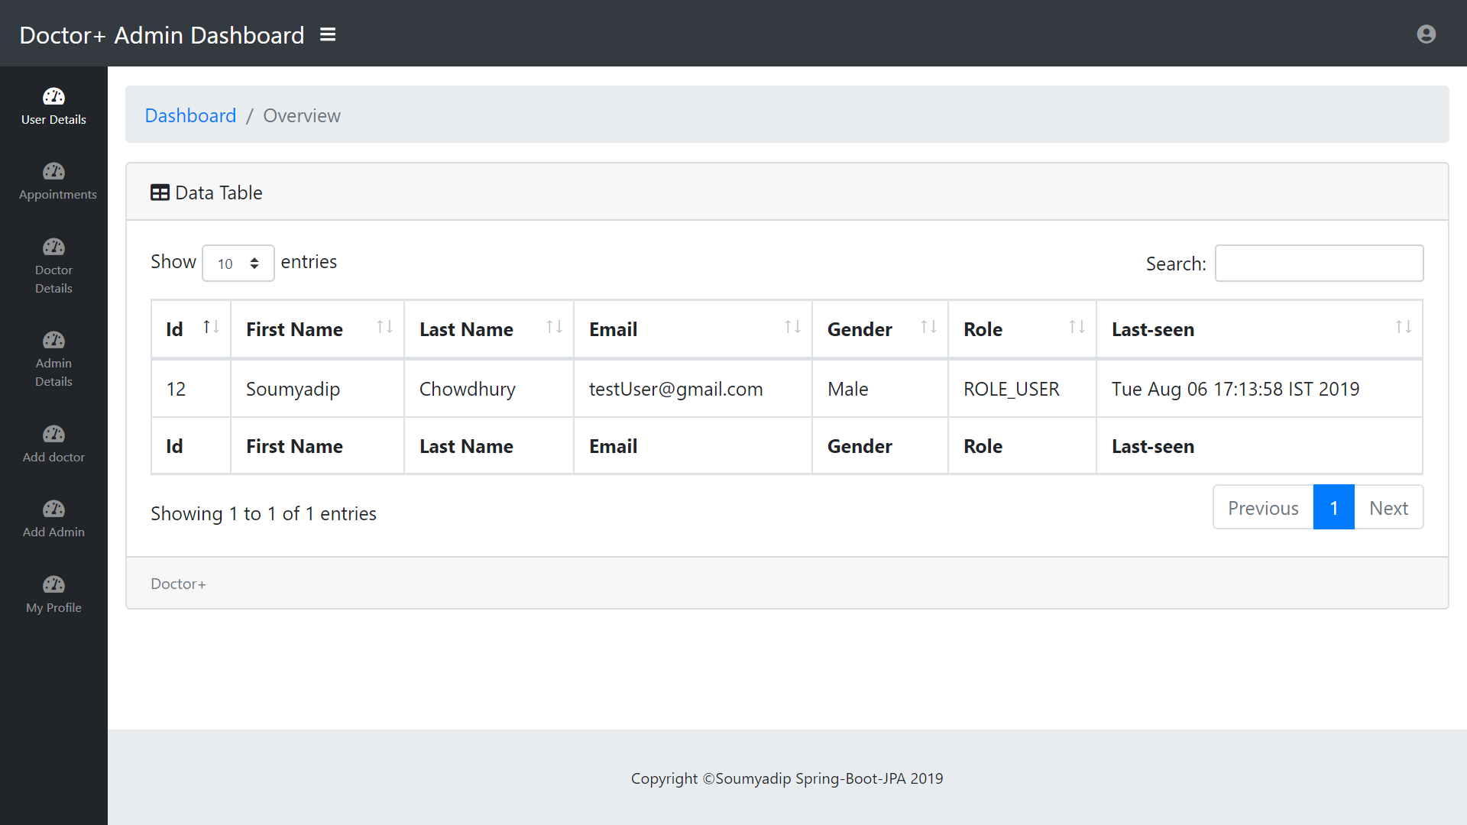Sort table by Role column

pyautogui.click(x=1022, y=329)
